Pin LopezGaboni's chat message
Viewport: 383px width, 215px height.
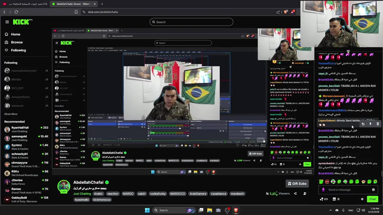[x=370, y=124]
